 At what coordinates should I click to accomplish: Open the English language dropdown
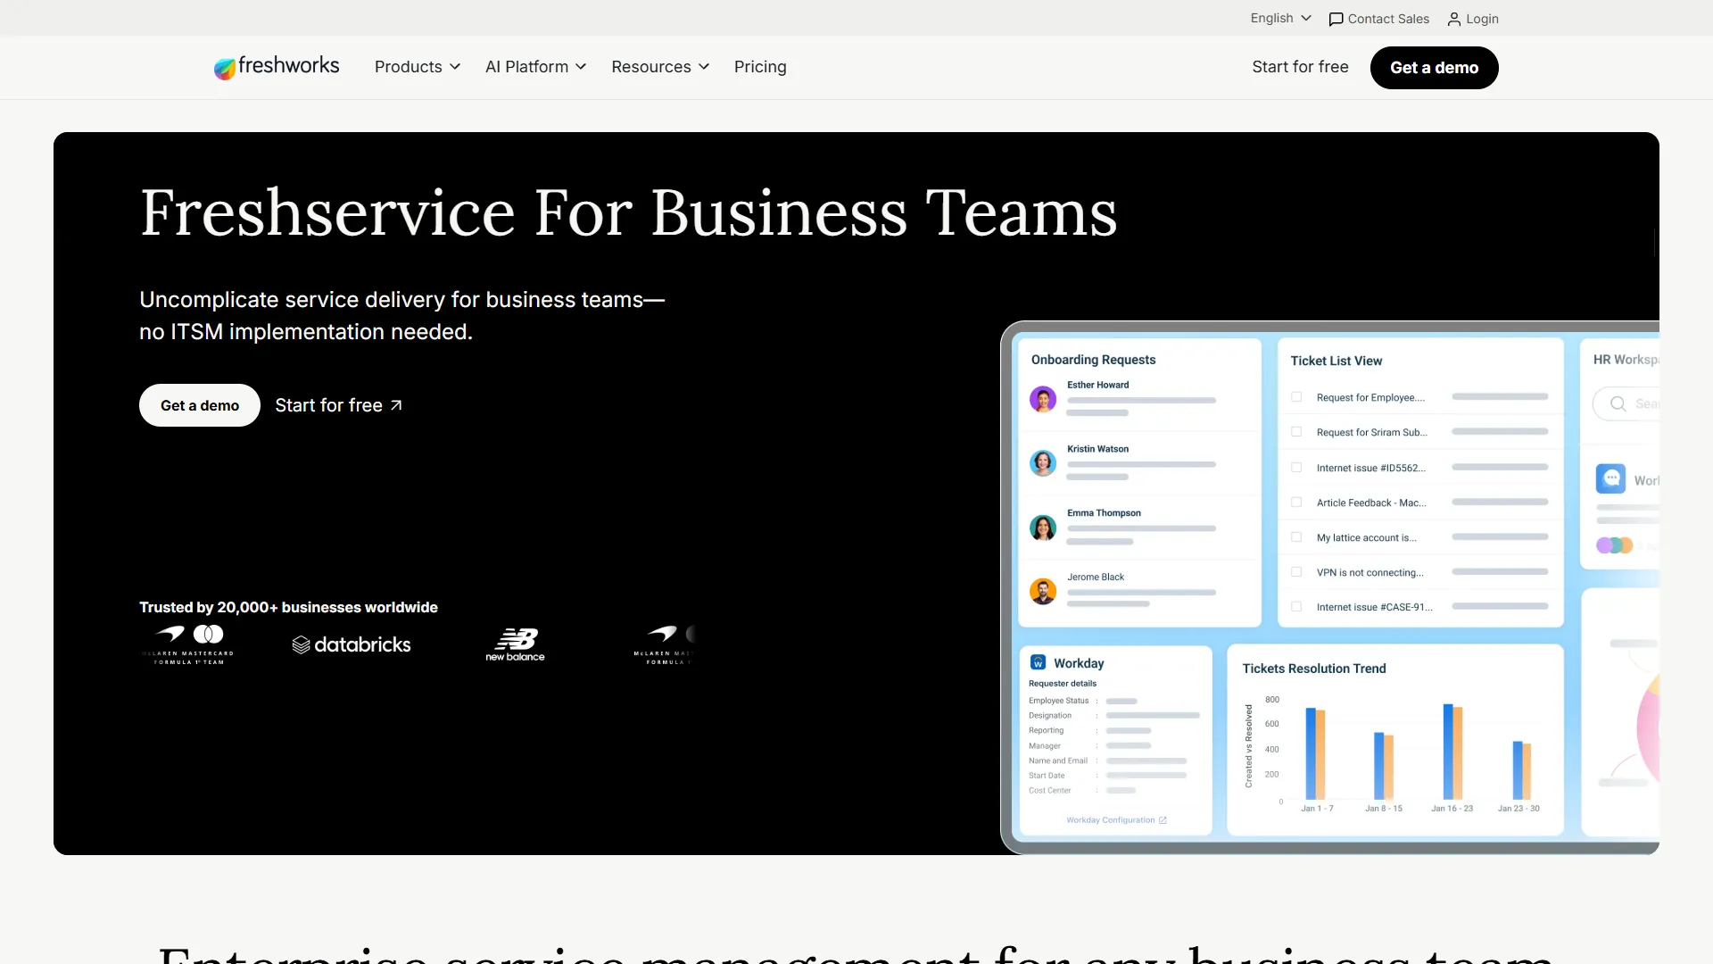1281,19
